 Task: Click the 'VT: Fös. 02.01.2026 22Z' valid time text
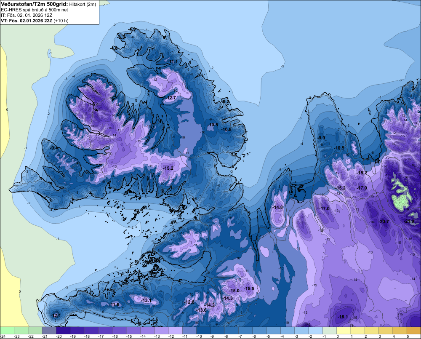[27, 21]
